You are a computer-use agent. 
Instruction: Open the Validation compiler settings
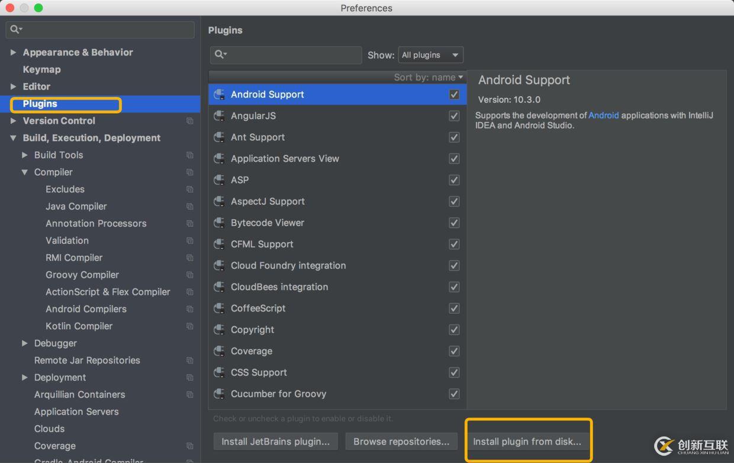coord(67,240)
